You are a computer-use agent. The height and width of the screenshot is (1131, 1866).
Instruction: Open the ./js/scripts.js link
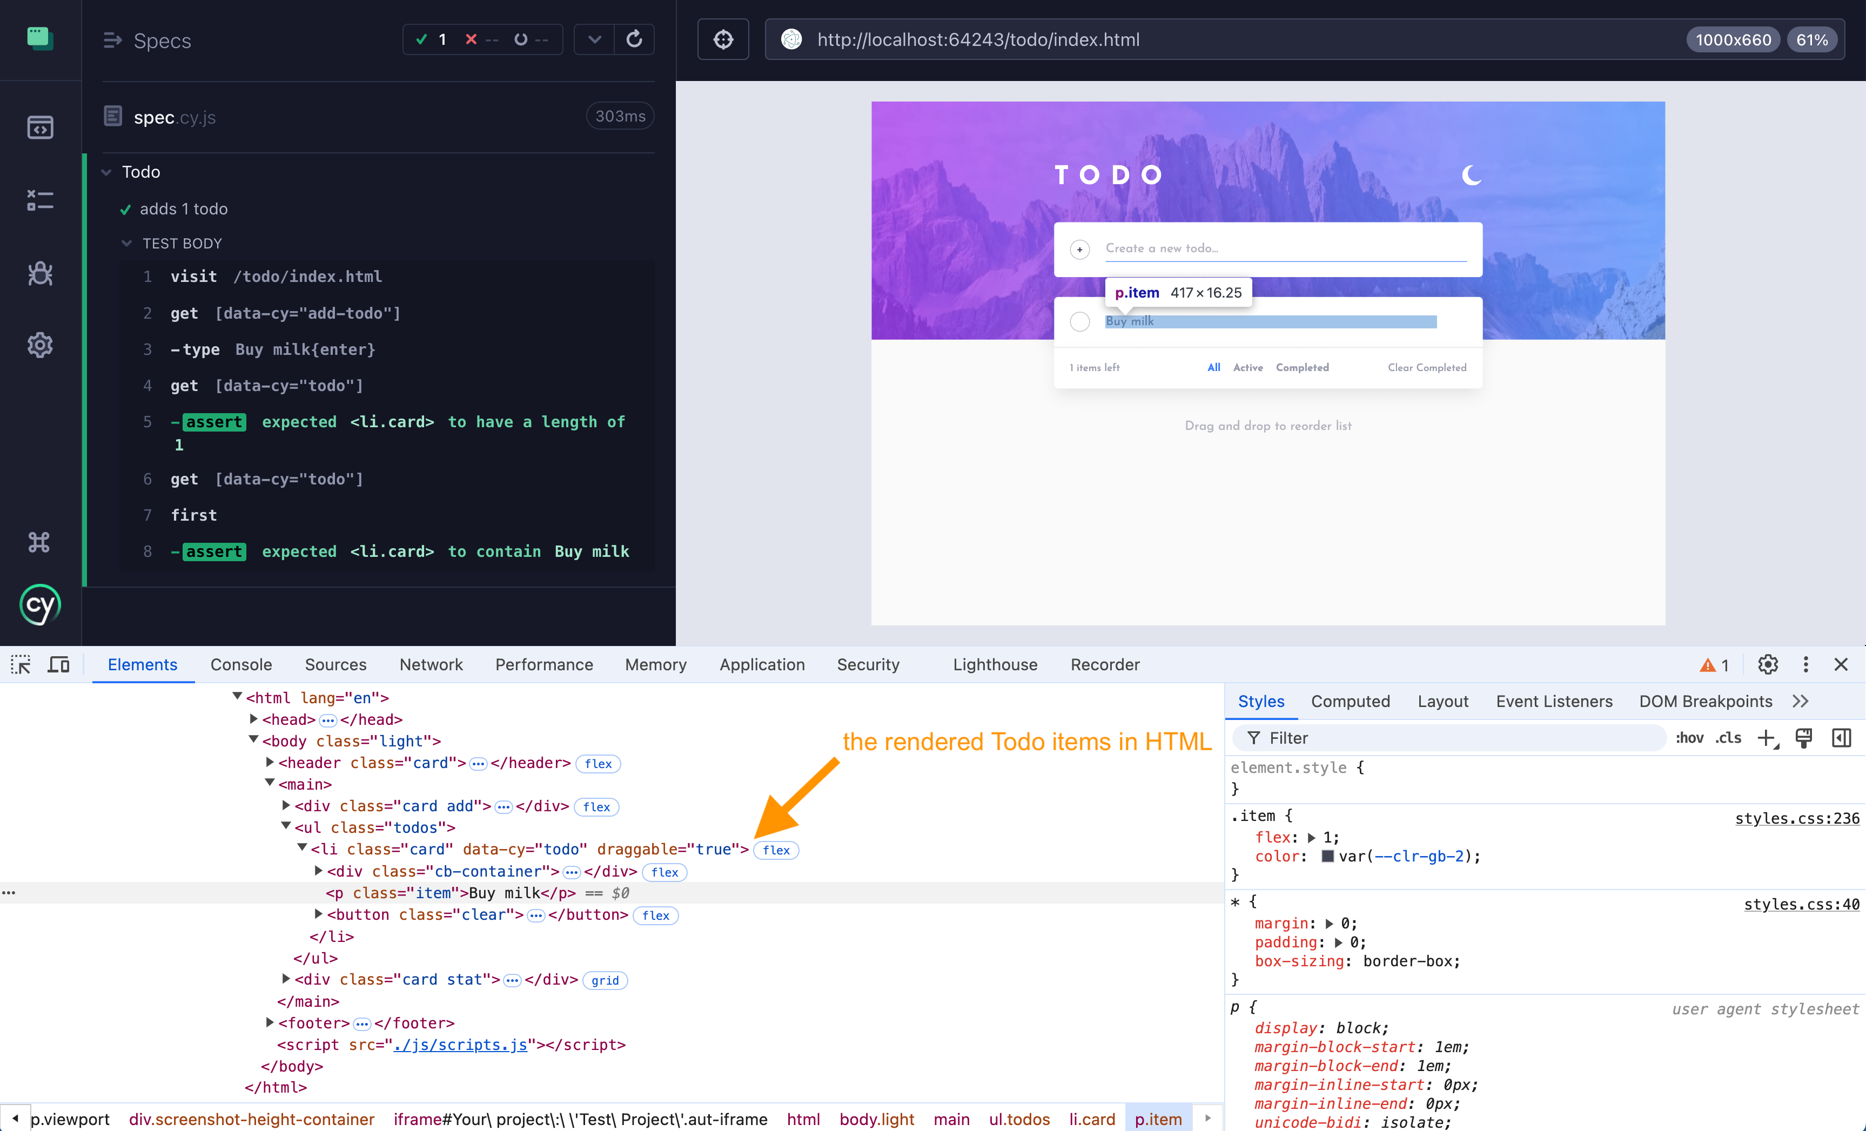coord(460,1045)
